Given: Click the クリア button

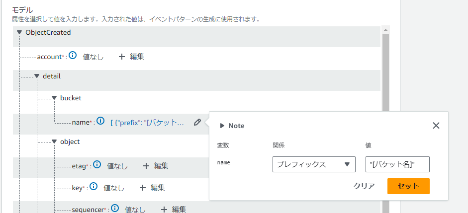Looking at the screenshot, I should [x=364, y=186].
